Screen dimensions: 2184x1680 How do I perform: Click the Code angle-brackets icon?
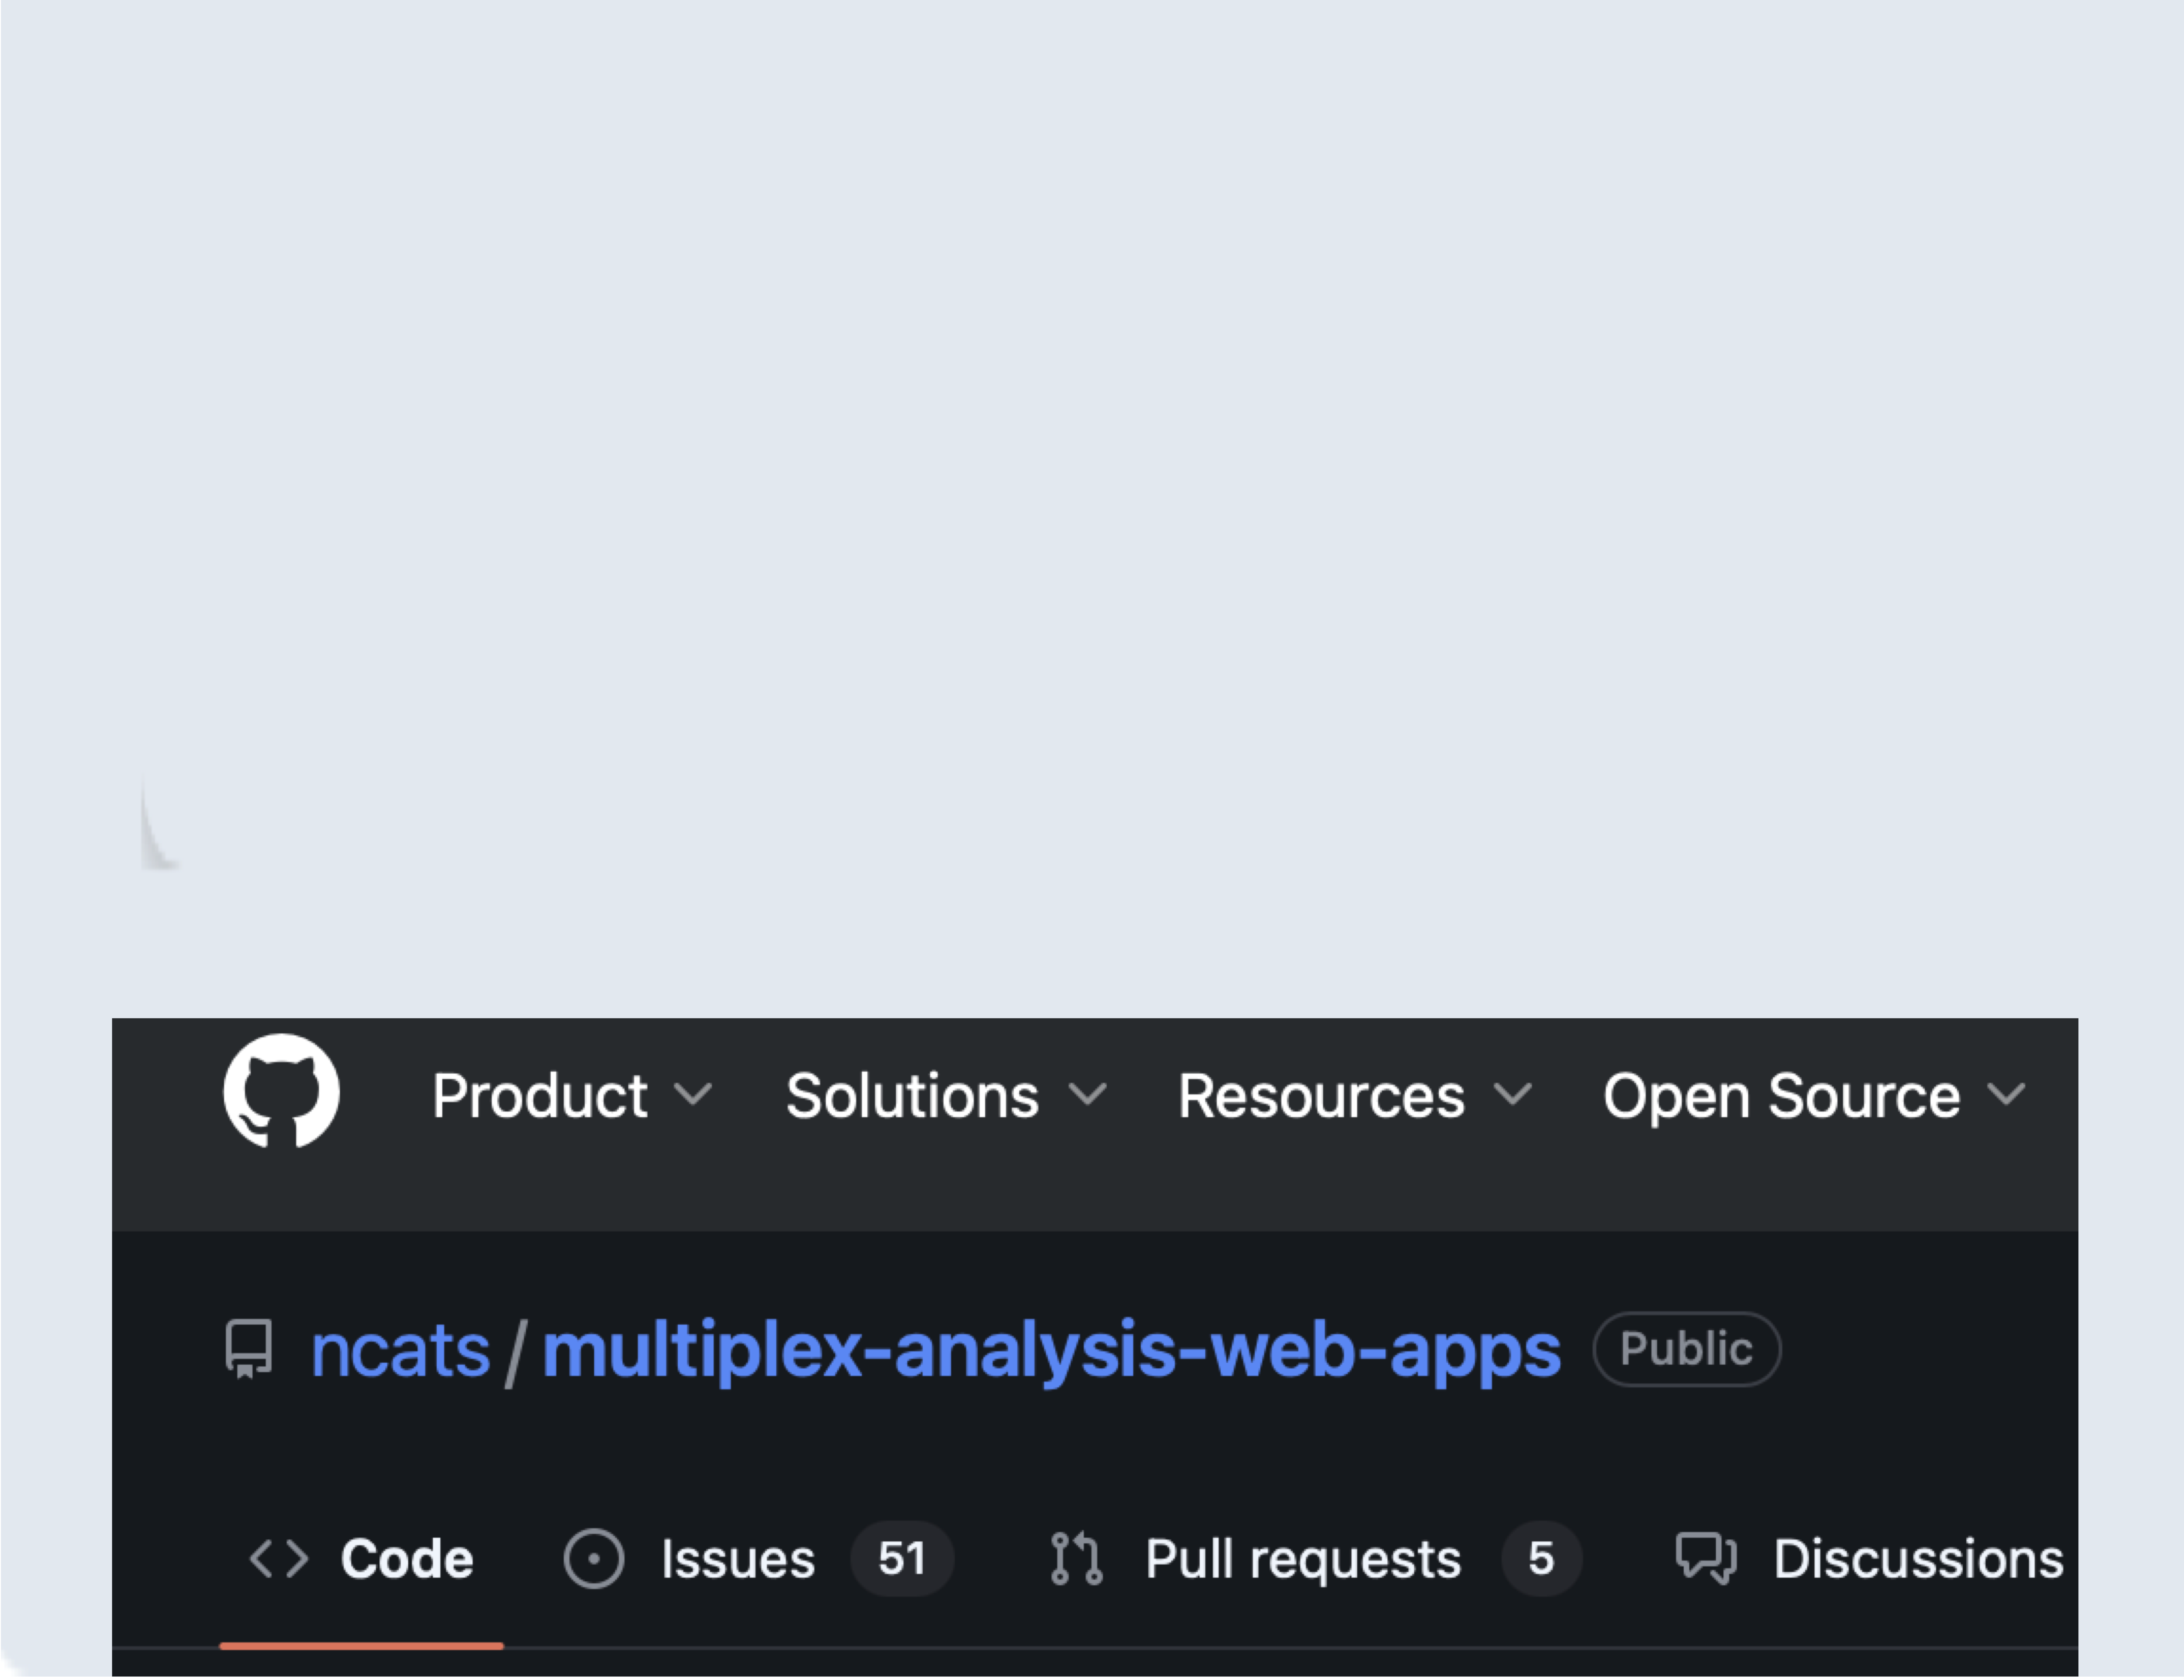pos(279,1558)
